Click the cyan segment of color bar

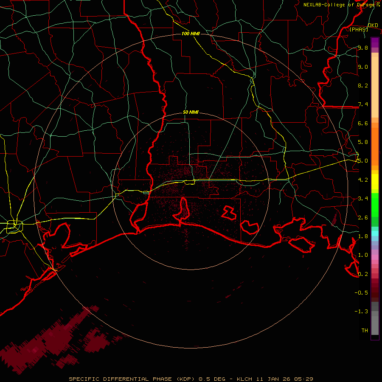(x=375, y=233)
